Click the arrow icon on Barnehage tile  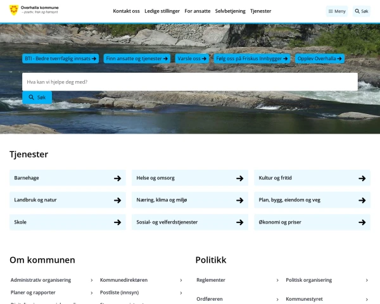coord(118,179)
